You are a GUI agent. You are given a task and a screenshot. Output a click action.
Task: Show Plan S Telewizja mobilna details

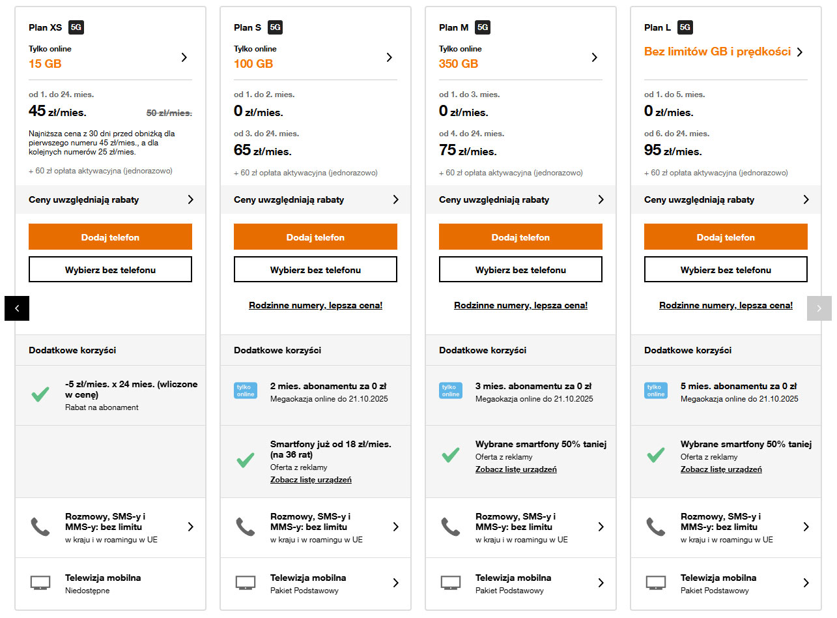click(x=395, y=583)
